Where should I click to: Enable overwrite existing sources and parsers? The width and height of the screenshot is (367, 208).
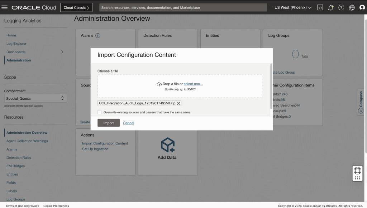coord(99,112)
